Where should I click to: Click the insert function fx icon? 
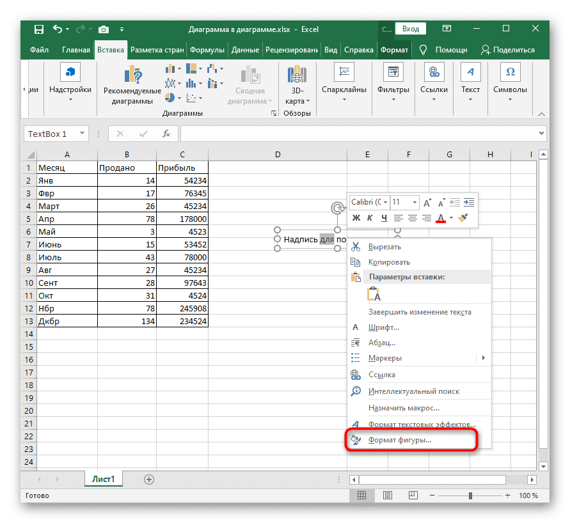[x=166, y=134]
